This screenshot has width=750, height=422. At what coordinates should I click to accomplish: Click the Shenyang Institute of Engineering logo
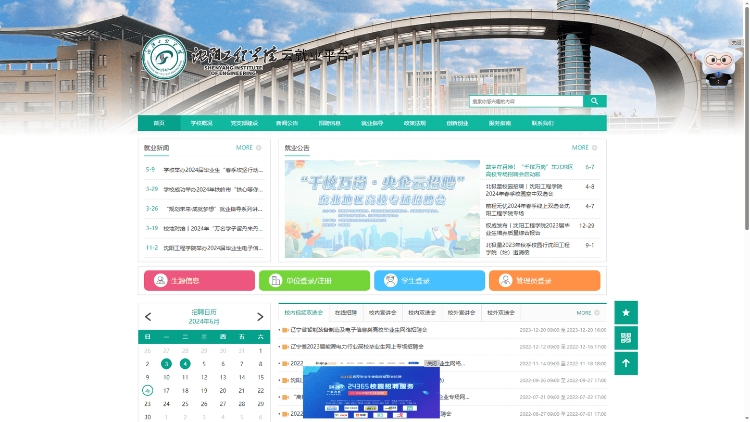[165, 57]
